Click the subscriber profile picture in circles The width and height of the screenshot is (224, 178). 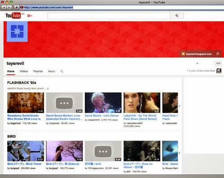[219, 71]
